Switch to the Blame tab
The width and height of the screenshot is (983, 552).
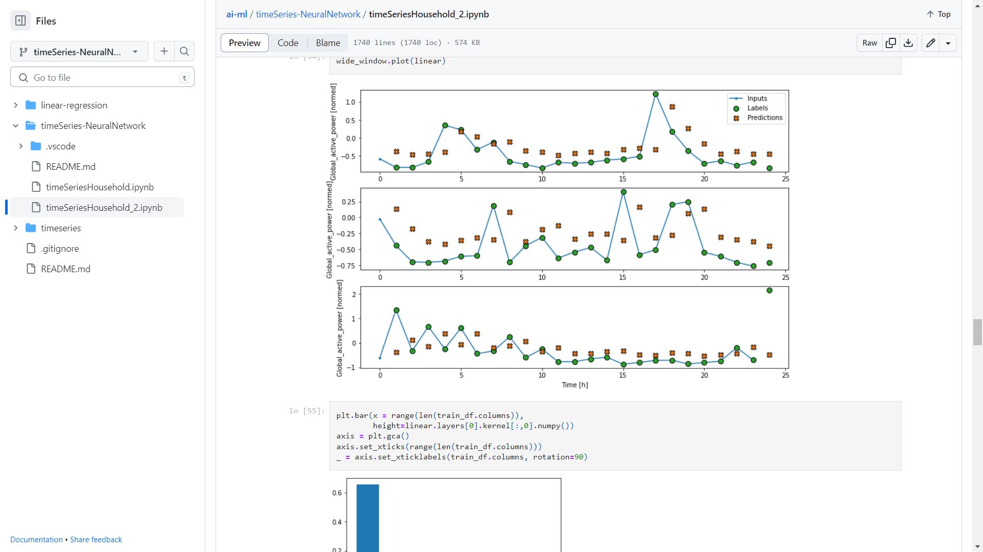coord(328,43)
